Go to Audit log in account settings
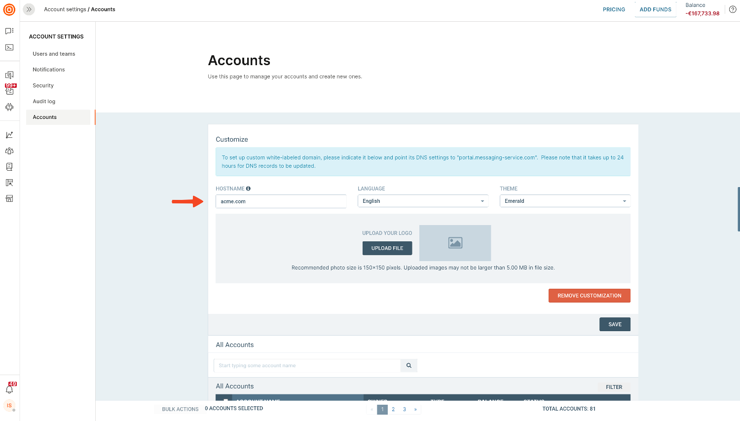Image resolution: width=740 pixels, height=421 pixels. click(x=44, y=101)
